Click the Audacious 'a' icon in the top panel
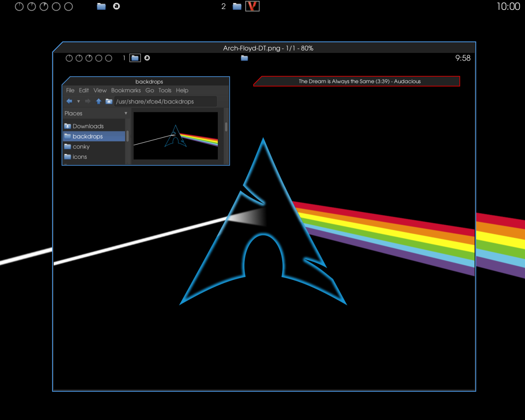The image size is (525, 420). [116, 6]
